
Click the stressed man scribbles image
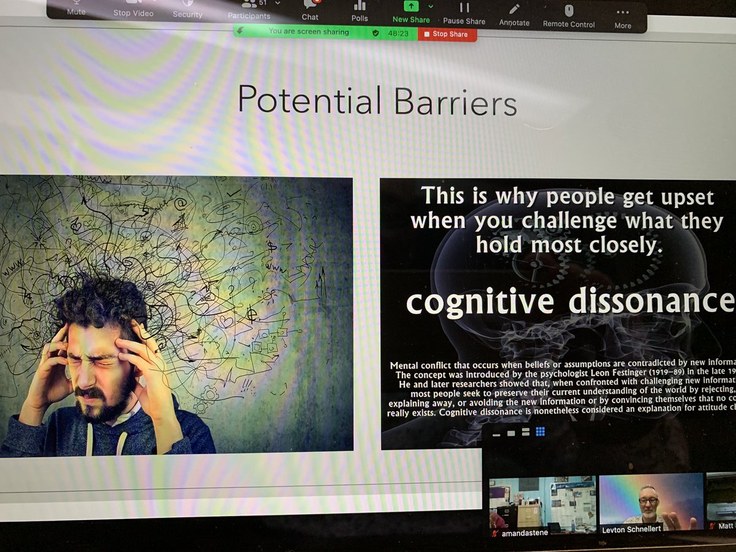pyautogui.click(x=177, y=316)
